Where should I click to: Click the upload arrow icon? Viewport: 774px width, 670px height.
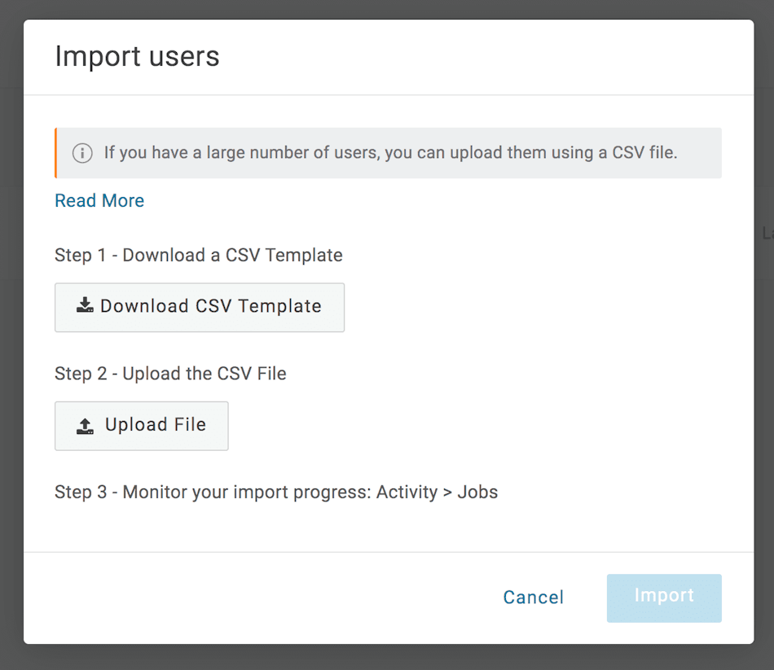[x=85, y=425]
